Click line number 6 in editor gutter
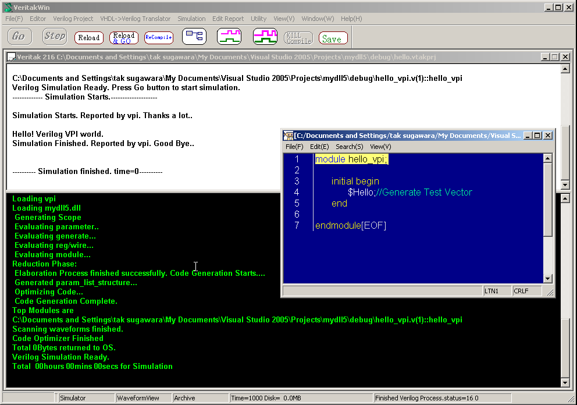Image resolution: width=577 pixels, height=405 pixels. click(297, 214)
